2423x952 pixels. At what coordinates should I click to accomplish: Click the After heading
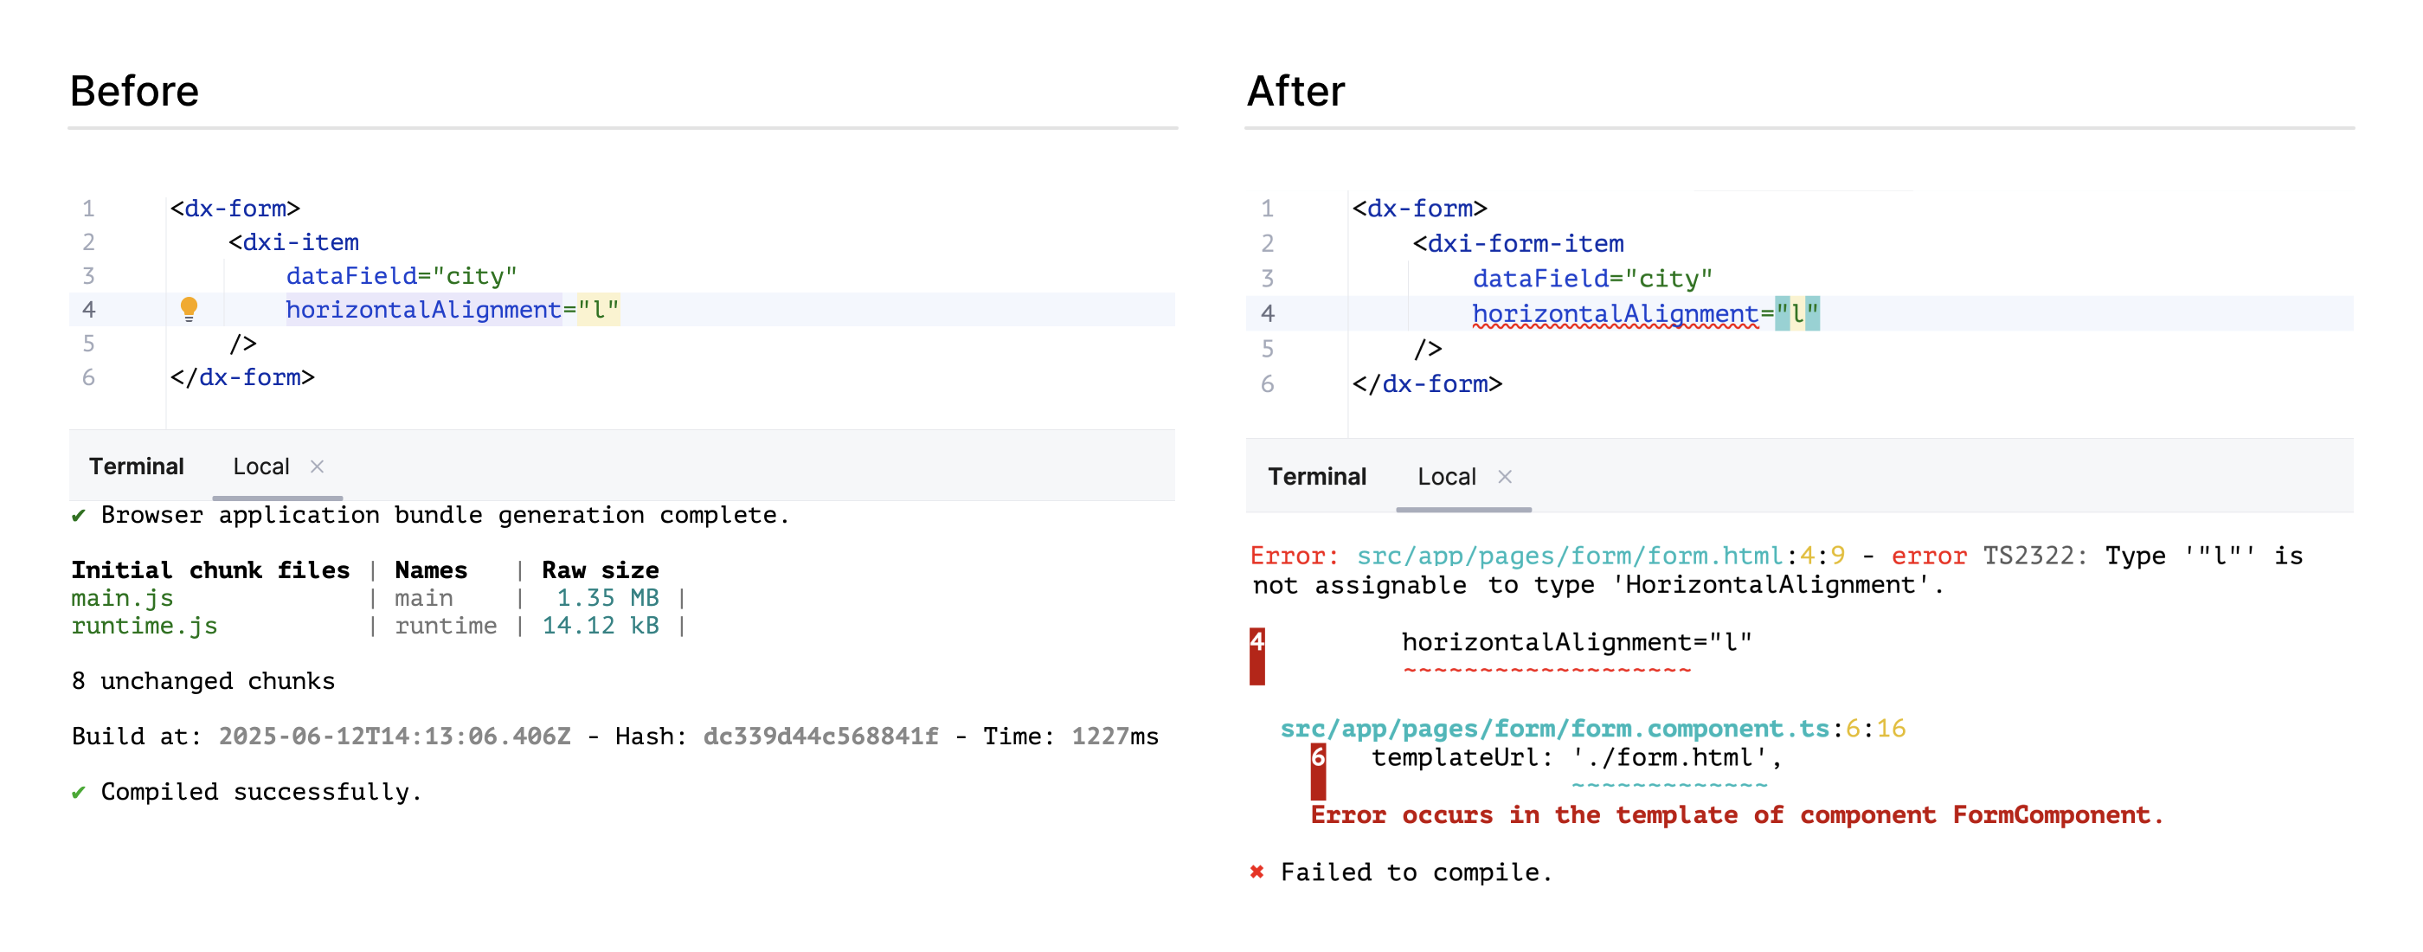(x=1295, y=91)
